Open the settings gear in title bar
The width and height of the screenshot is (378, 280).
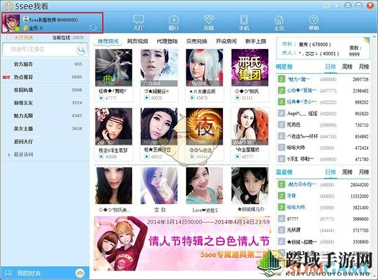coord(326,6)
